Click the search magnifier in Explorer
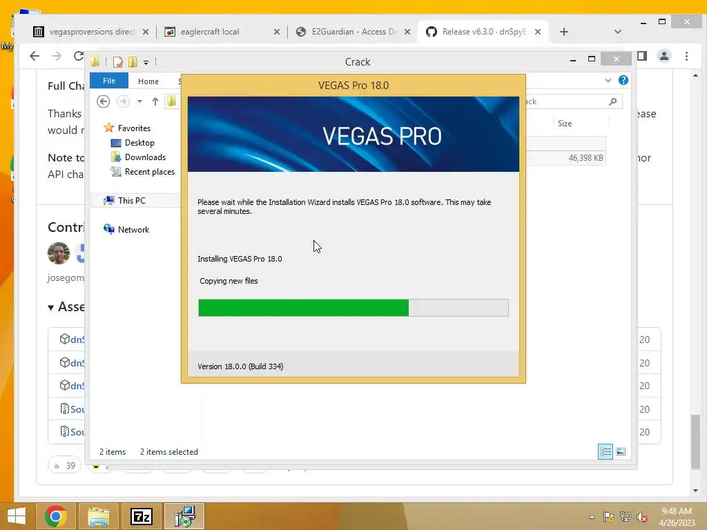 click(x=612, y=101)
